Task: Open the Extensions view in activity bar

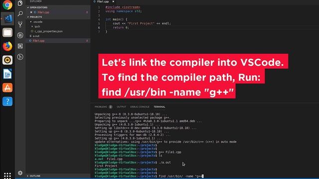Action: [x=20, y=46]
